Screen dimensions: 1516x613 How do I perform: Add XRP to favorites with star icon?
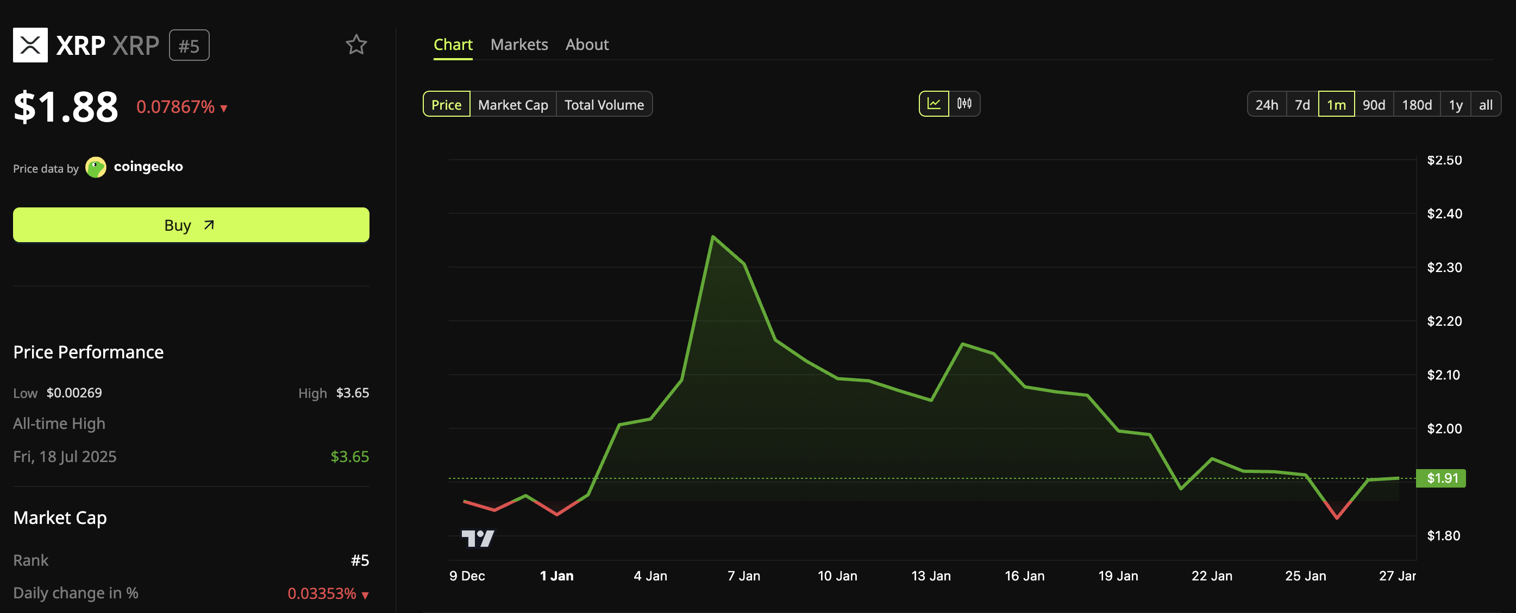[356, 45]
